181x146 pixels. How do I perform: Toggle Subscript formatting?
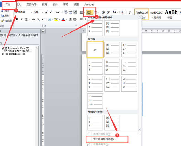pos(38,19)
